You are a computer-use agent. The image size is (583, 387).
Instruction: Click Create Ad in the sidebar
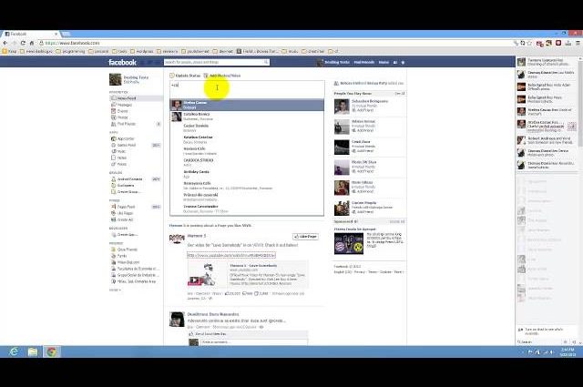point(125,219)
